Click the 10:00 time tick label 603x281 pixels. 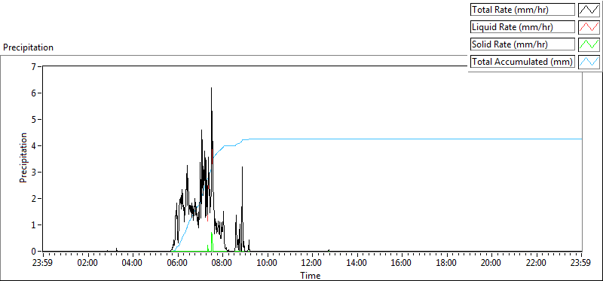[268, 264]
